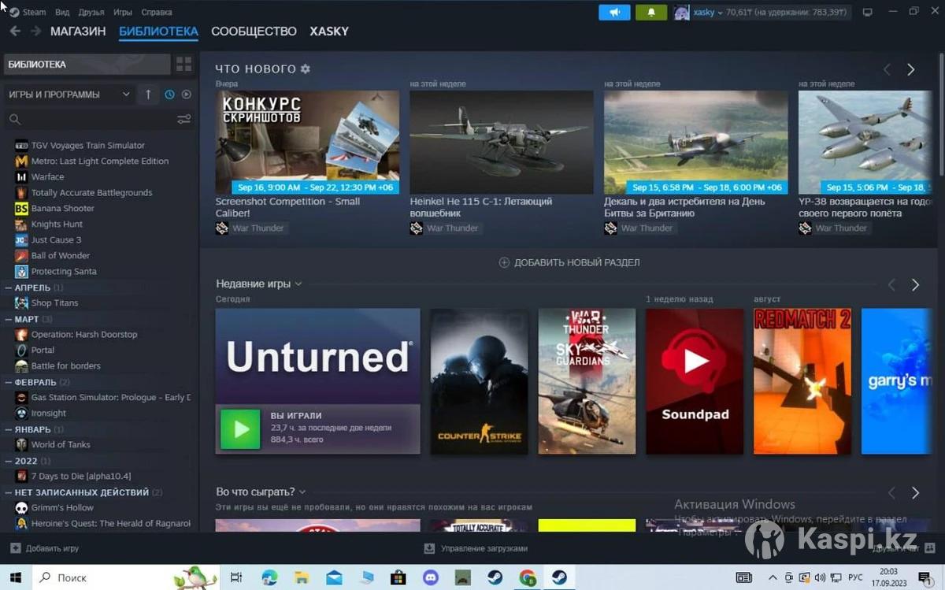Click БИБЛИОТЕКА home button in sidebar
Screen dimensions: 945x590
point(87,64)
